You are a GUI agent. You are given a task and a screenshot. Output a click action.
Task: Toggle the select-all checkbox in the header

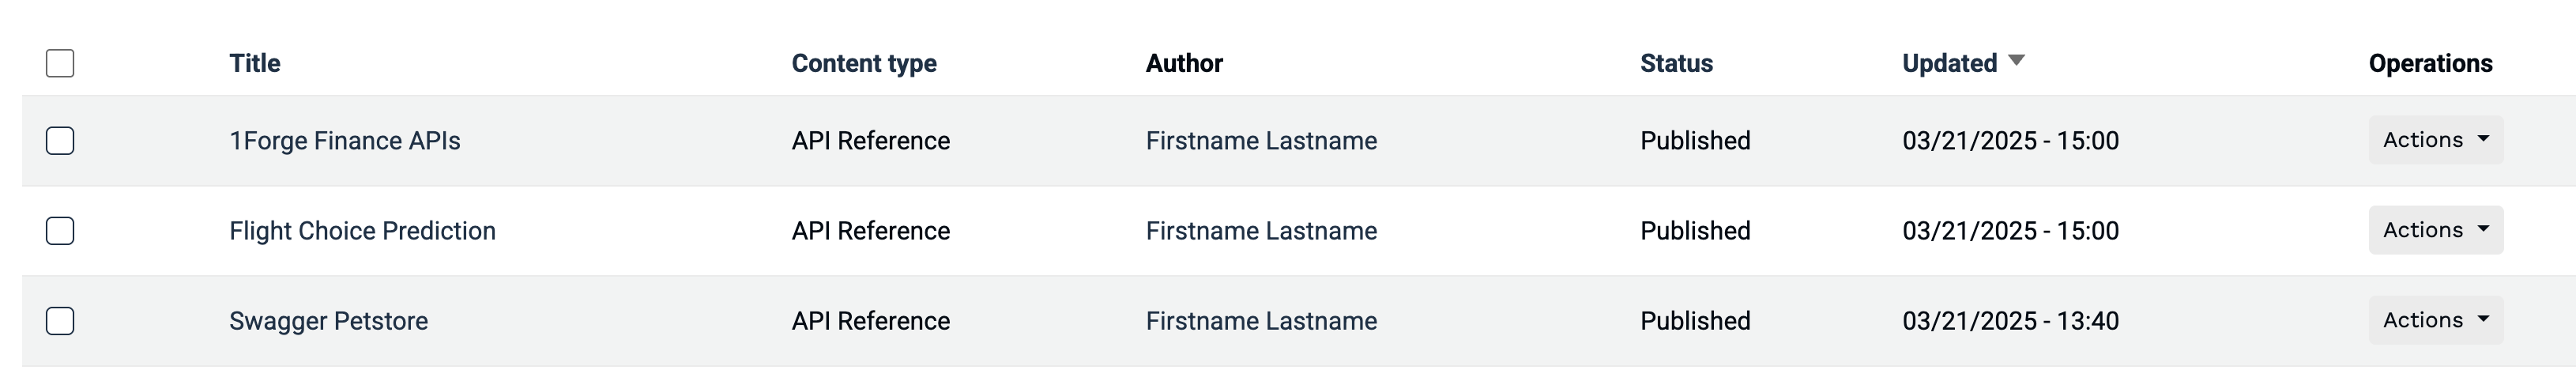tap(60, 63)
